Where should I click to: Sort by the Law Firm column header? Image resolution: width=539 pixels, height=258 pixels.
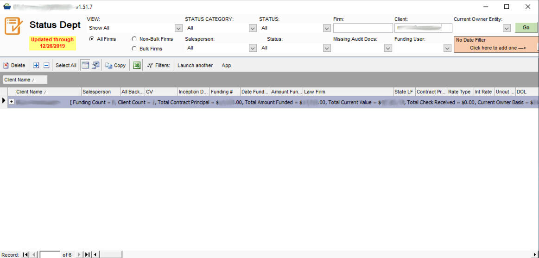point(347,92)
